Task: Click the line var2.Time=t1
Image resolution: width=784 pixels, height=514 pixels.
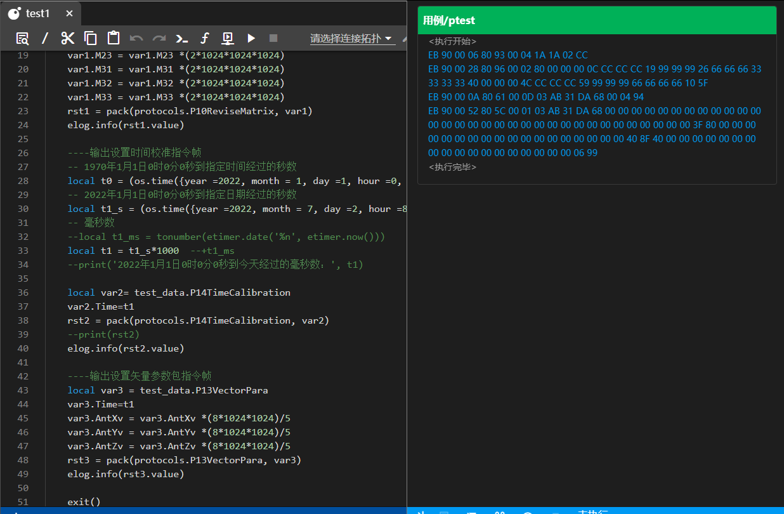Action: click(x=101, y=306)
